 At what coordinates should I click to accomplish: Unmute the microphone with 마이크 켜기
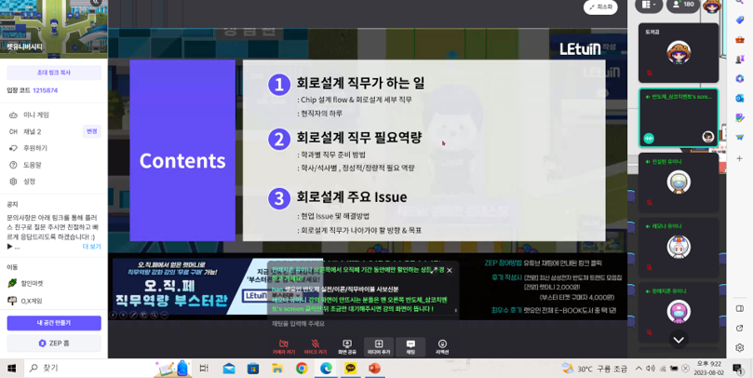(316, 346)
